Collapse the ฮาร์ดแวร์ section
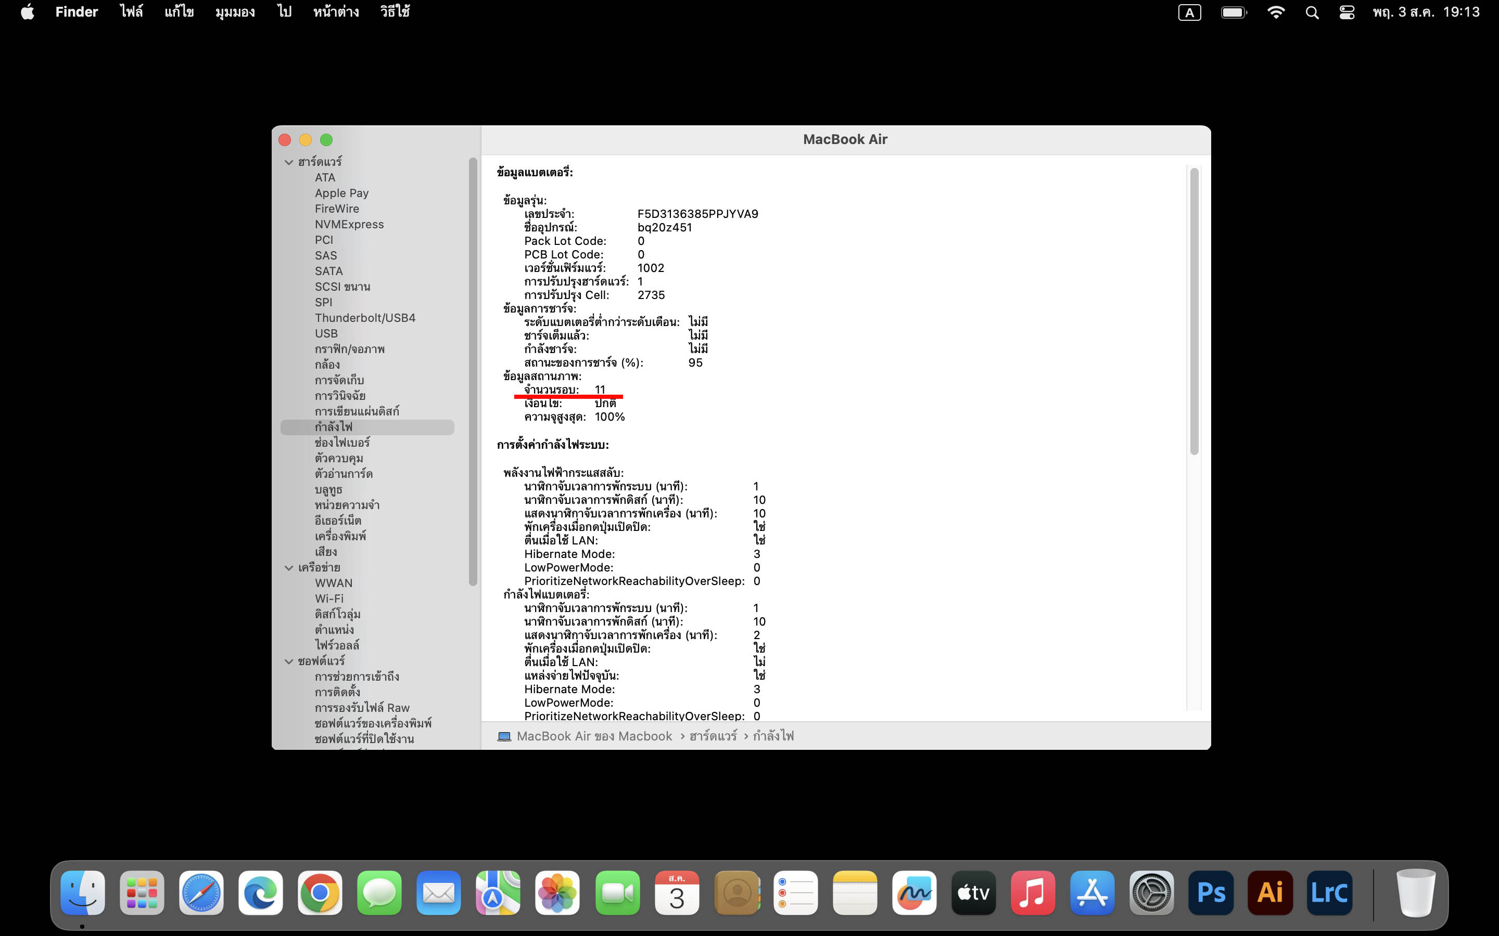Screen dimensions: 1499x936 coord(289,162)
